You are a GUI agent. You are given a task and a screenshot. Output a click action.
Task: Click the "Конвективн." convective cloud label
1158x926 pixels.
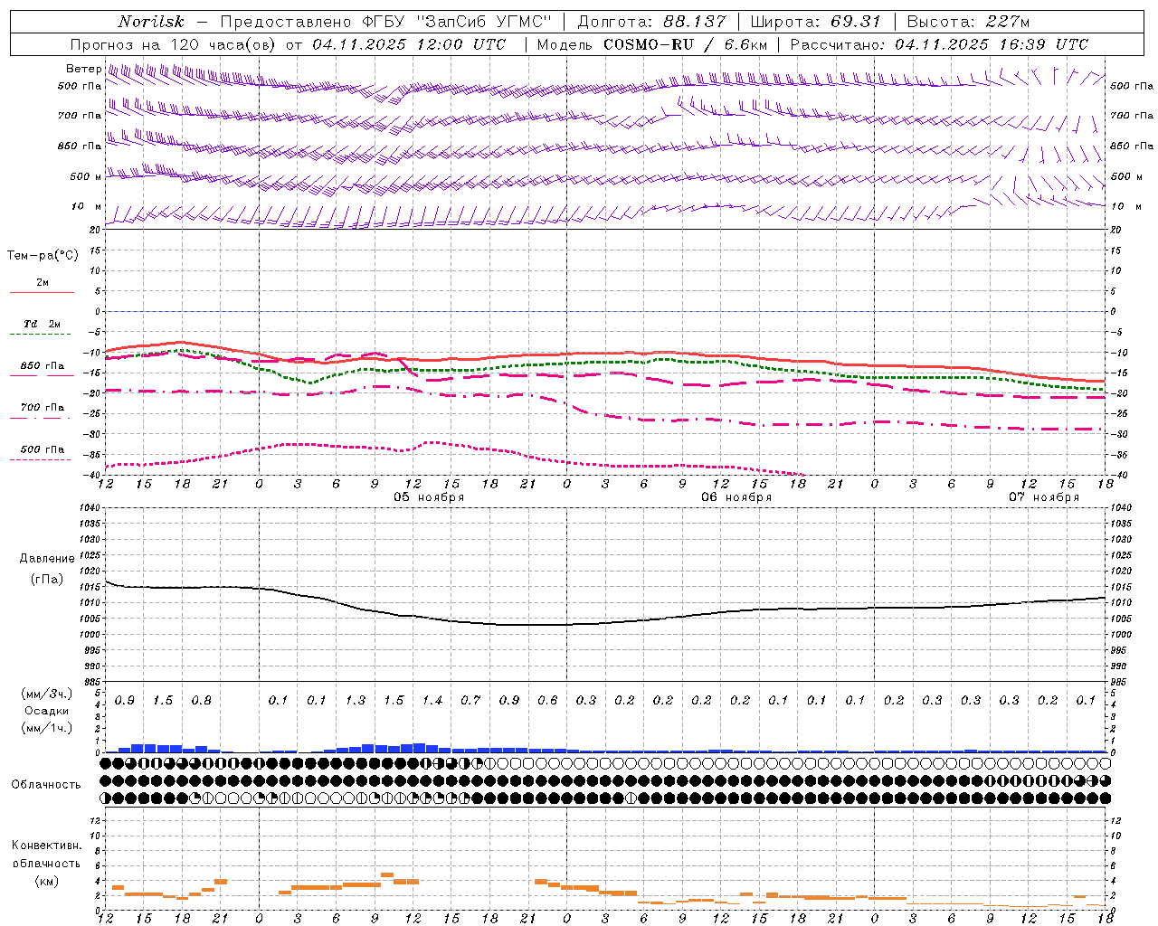(x=46, y=846)
